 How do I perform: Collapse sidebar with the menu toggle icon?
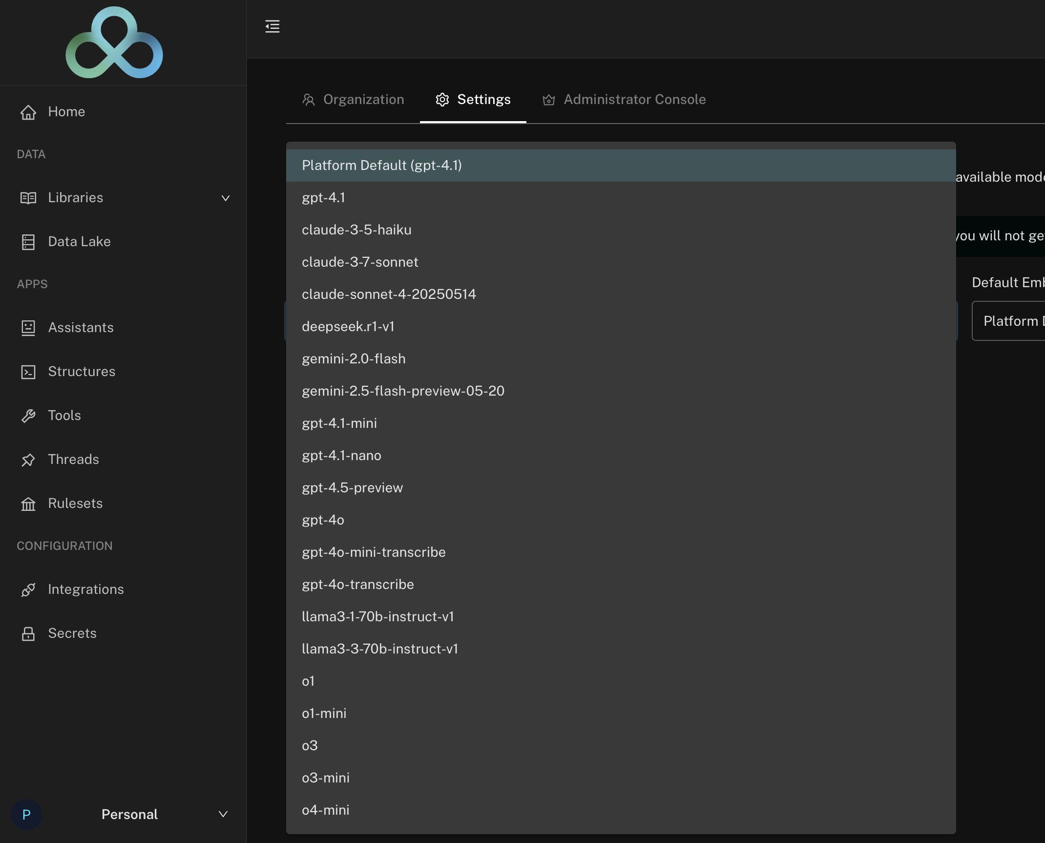tap(272, 26)
